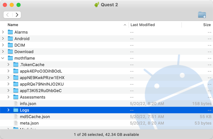The height and width of the screenshot is (139, 213).
Task: Select the .TokenCache folder icon
Action: tap(16, 65)
